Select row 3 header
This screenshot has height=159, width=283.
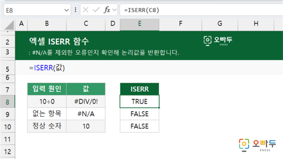point(7,52)
